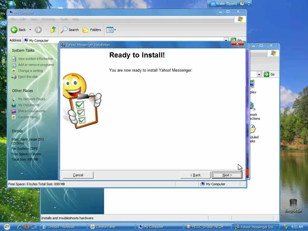Click the View system information icon
Screen dimensions: 308x231
(x=14, y=59)
